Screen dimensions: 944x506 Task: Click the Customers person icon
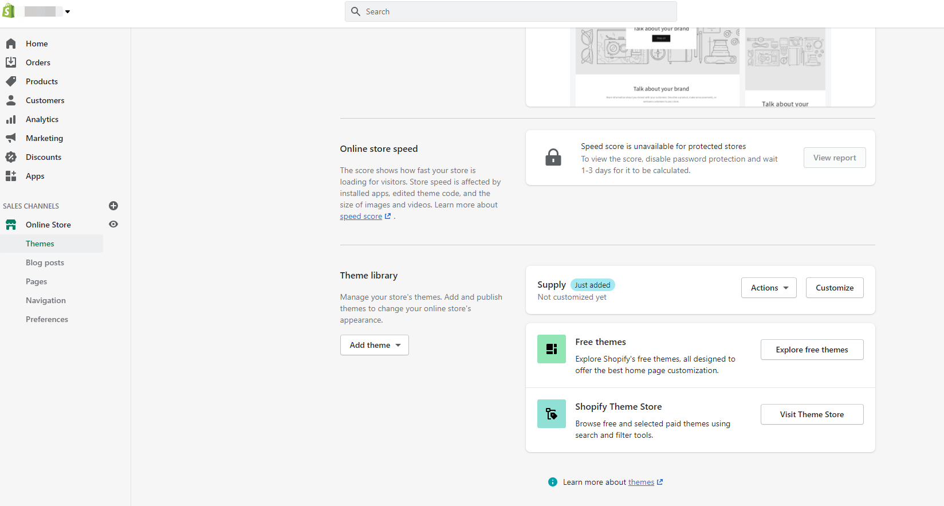click(x=11, y=100)
